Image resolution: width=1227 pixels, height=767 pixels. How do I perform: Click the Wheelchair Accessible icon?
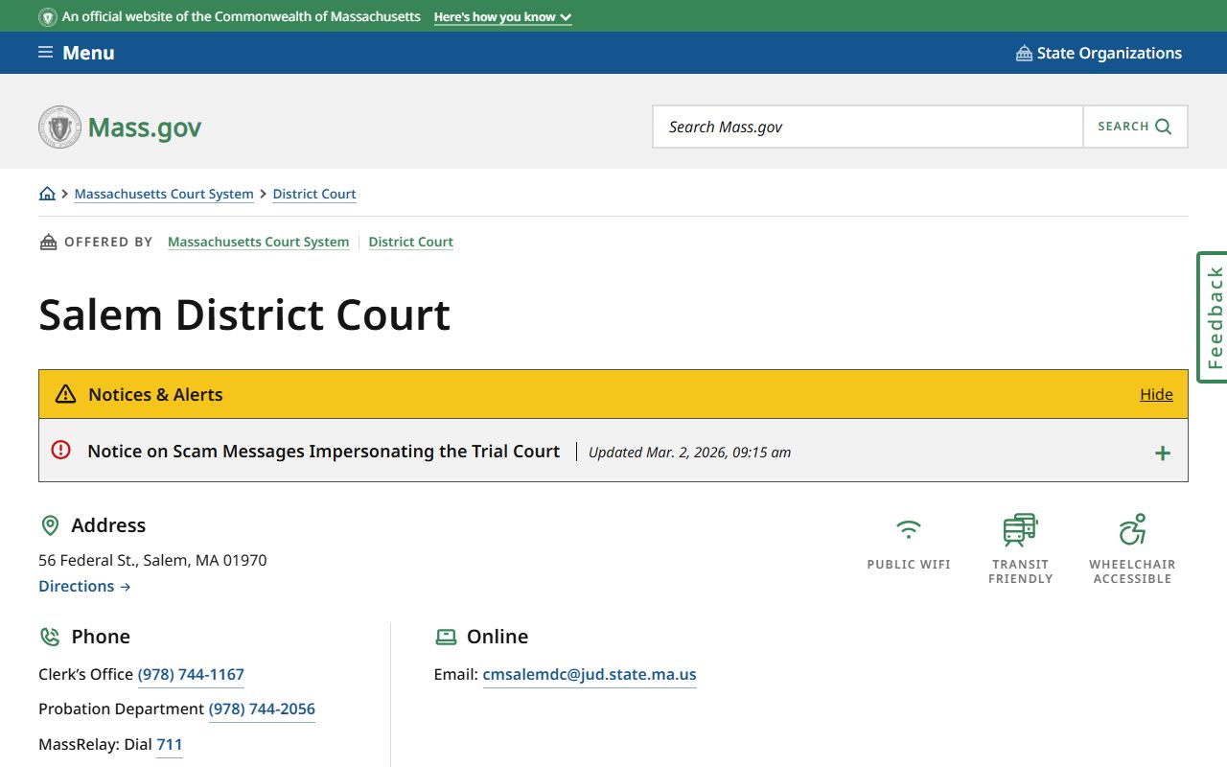pyautogui.click(x=1132, y=529)
